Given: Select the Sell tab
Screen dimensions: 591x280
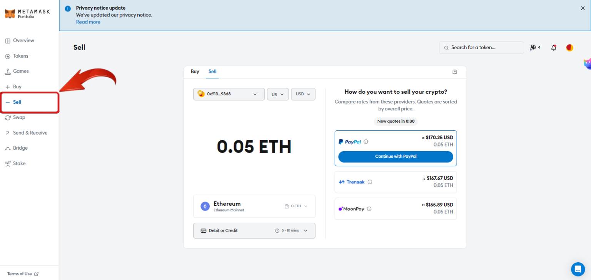Looking at the screenshot, I should click(x=212, y=72).
